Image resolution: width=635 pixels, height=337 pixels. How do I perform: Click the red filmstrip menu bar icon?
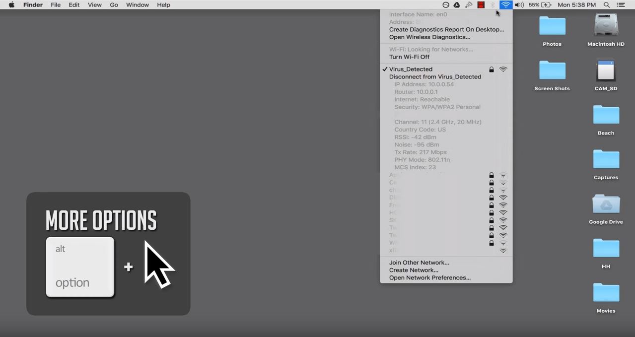(x=481, y=5)
